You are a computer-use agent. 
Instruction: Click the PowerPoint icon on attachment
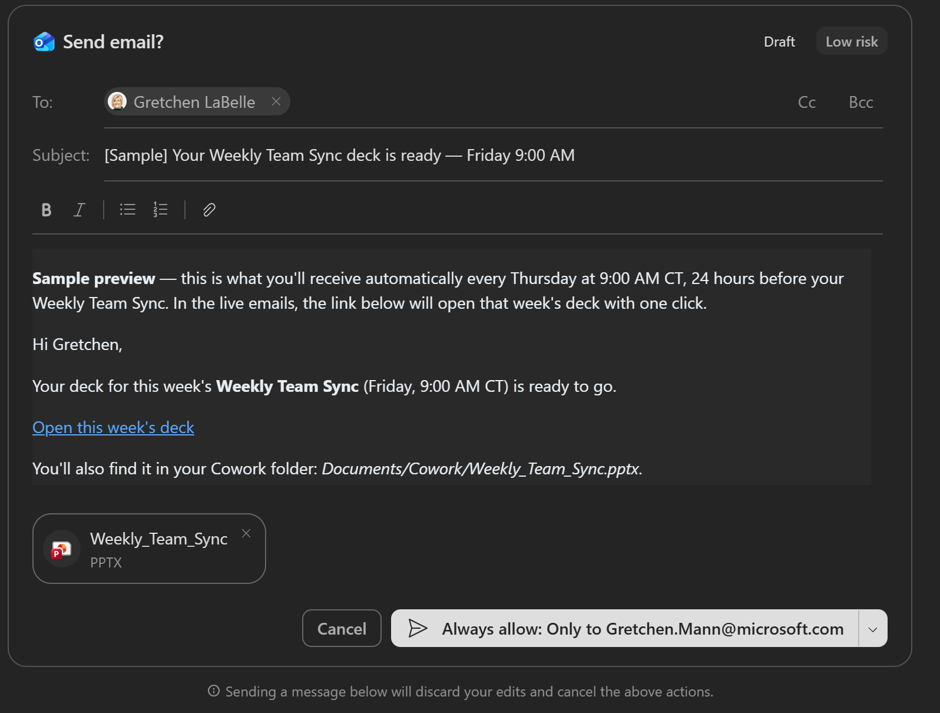(x=61, y=549)
